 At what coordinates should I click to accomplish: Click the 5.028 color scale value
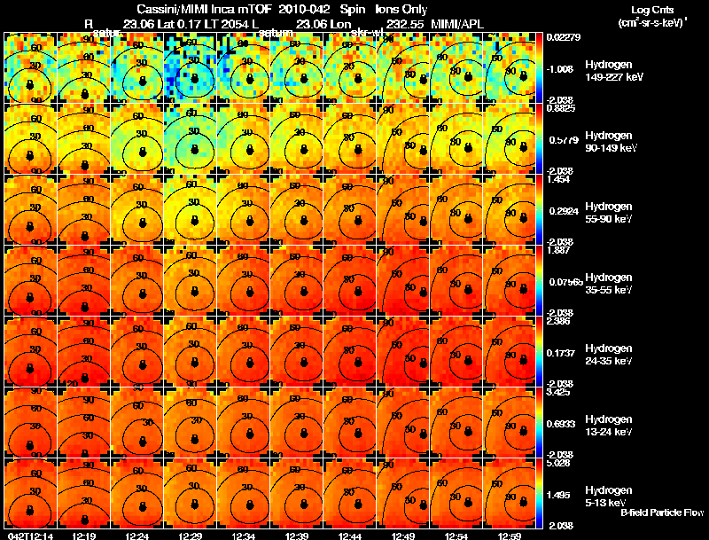(x=558, y=463)
